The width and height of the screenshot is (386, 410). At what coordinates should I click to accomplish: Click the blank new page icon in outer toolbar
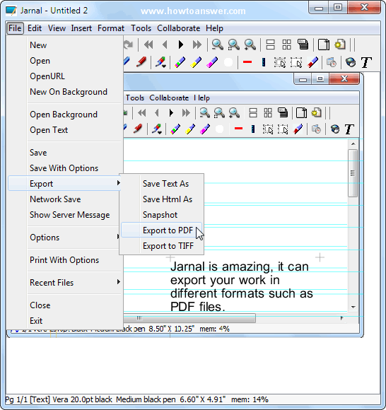tap(324, 45)
